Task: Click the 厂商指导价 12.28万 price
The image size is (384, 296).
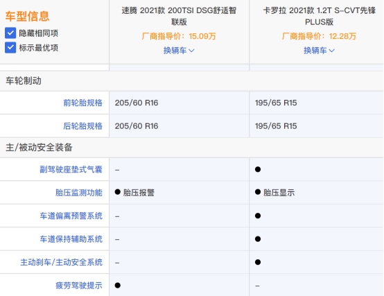Action: click(319, 36)
